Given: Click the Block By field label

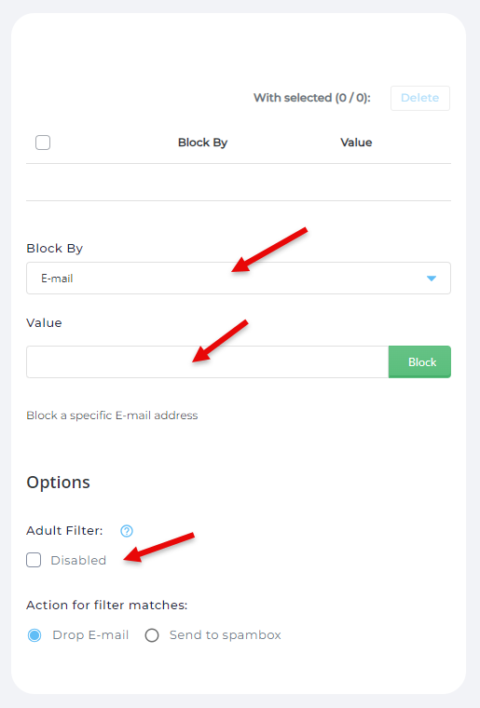Looking at the screenshot, I should tap(55, 249).
